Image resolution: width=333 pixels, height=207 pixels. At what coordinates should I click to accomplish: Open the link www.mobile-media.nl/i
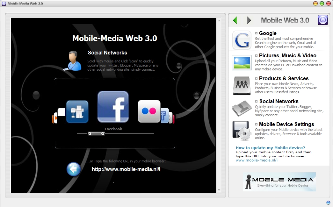point(257,160)
